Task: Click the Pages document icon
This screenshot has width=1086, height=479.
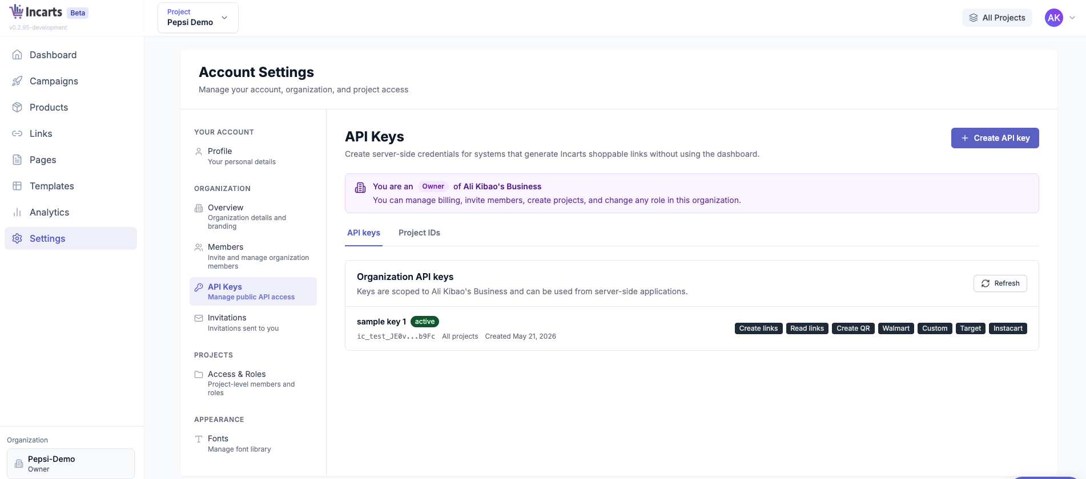Action: pyautogui.click(x=17, y=160)
